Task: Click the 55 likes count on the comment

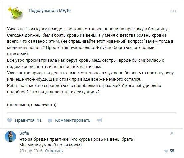Action: pyautogui.click(x=172, y=151)
